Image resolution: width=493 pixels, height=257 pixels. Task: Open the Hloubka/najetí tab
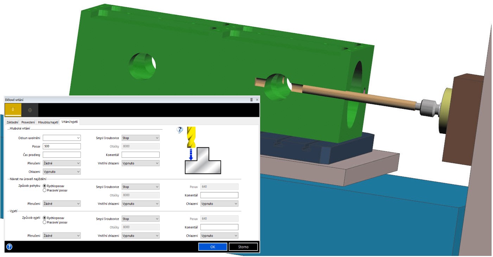pos(48,122)
